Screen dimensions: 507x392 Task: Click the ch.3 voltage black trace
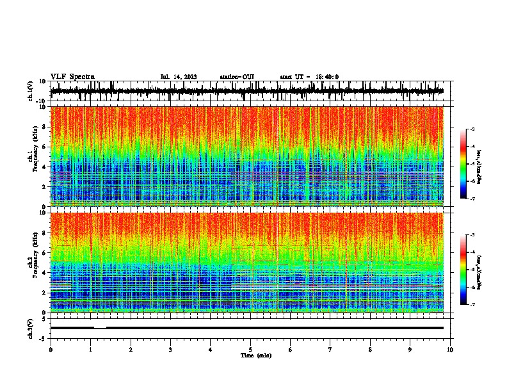coord(246,328)
